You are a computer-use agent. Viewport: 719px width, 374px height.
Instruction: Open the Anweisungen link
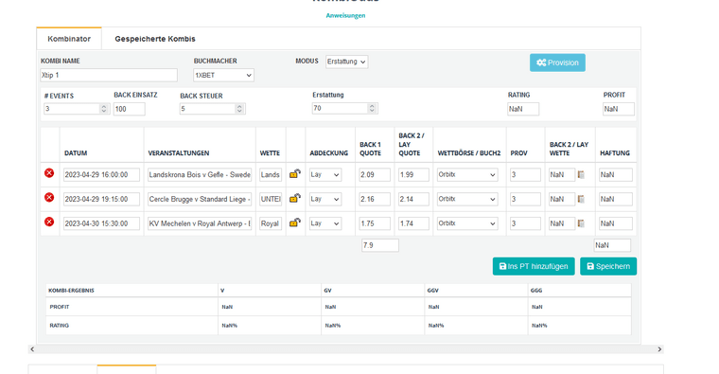(x=345, y=15)
